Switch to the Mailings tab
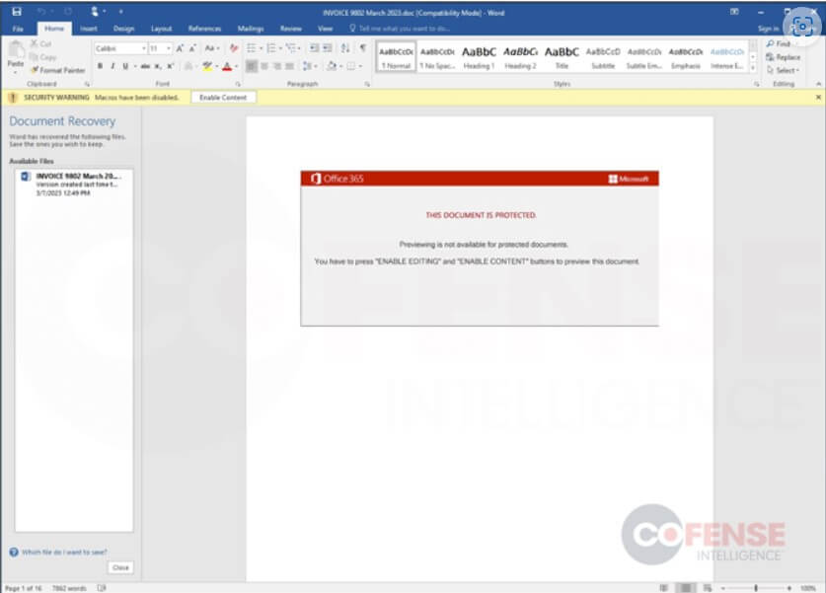The width and height of the screenshot is (826, 593). click(251, 29)
